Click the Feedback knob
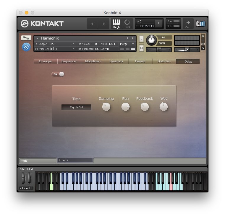The width and height of the screenshot is (225, 216). [x=145, y=107]
